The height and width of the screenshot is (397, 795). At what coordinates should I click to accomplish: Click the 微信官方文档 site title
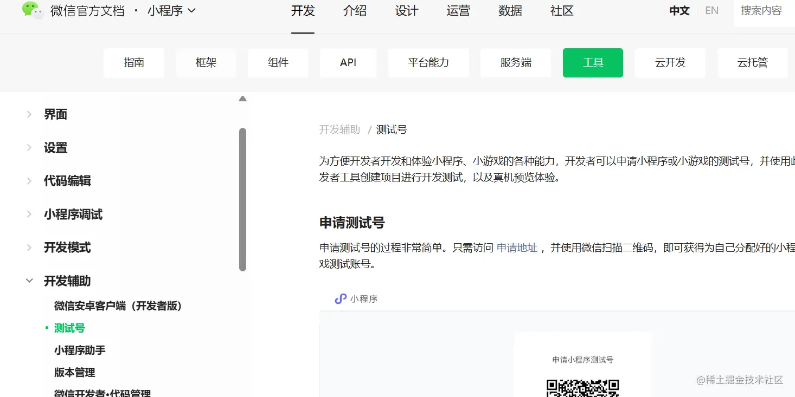click(87, 11)
